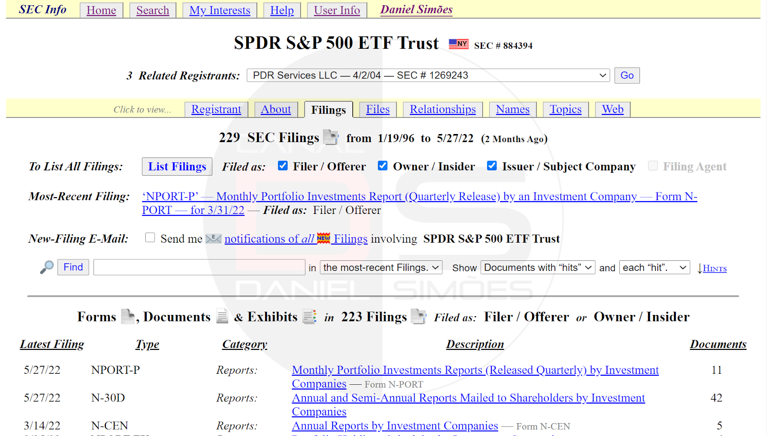Viewport: 767px width, 436px height.
Task: Select the document count 42
Action: (x=716, y=398)
